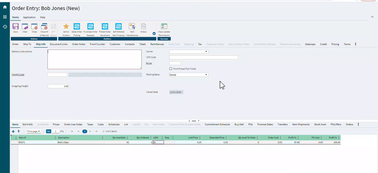Image resolution: width=378 pixels, height=173 pixels.
Task: Open the Stock Avail items tab
Action: [x=320, y=124]
